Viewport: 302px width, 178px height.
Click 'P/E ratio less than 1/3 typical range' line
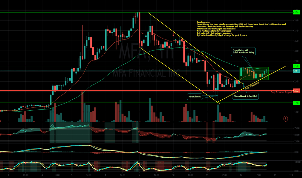[222, 35]
